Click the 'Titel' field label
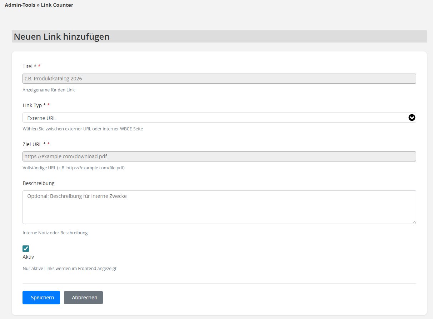This screenshot has height=319, width=433. click(x=28, y=66)
